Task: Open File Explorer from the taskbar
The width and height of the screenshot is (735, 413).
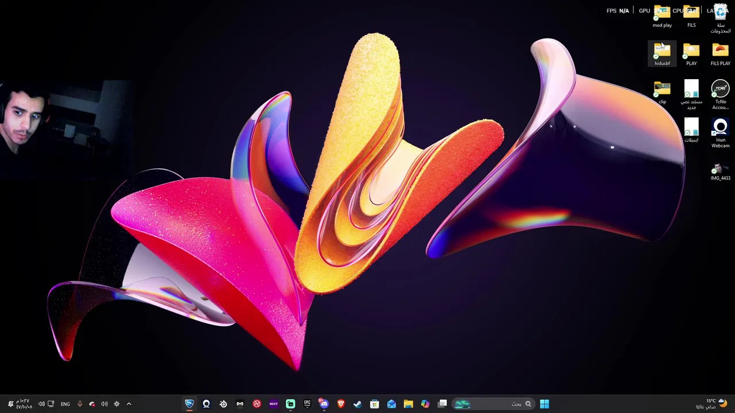Action: pyautogui.click(x=408, y=404)
